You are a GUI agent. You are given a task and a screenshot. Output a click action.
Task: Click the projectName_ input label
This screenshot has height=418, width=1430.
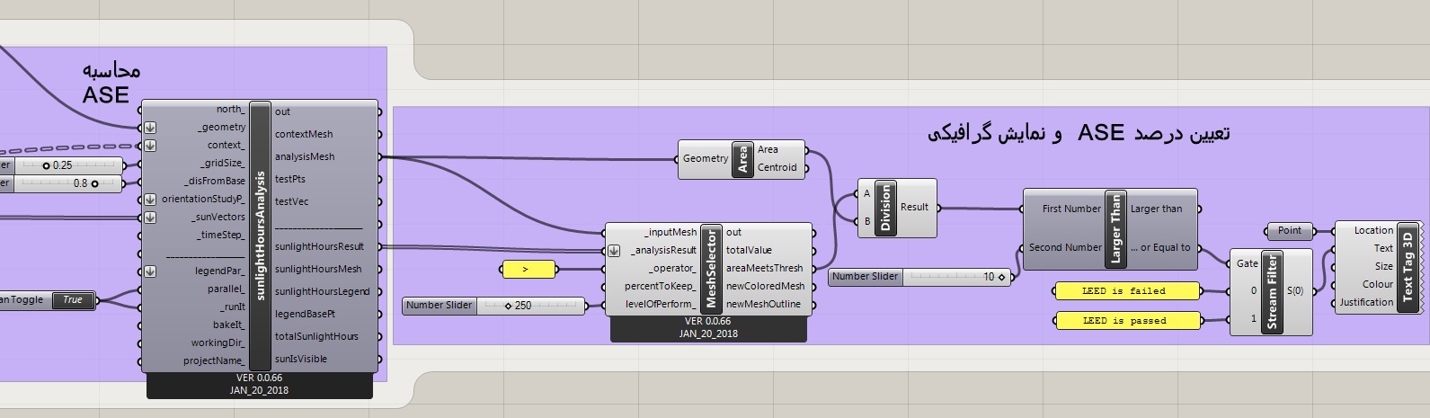pyautogui.click(x=214, y=361)
